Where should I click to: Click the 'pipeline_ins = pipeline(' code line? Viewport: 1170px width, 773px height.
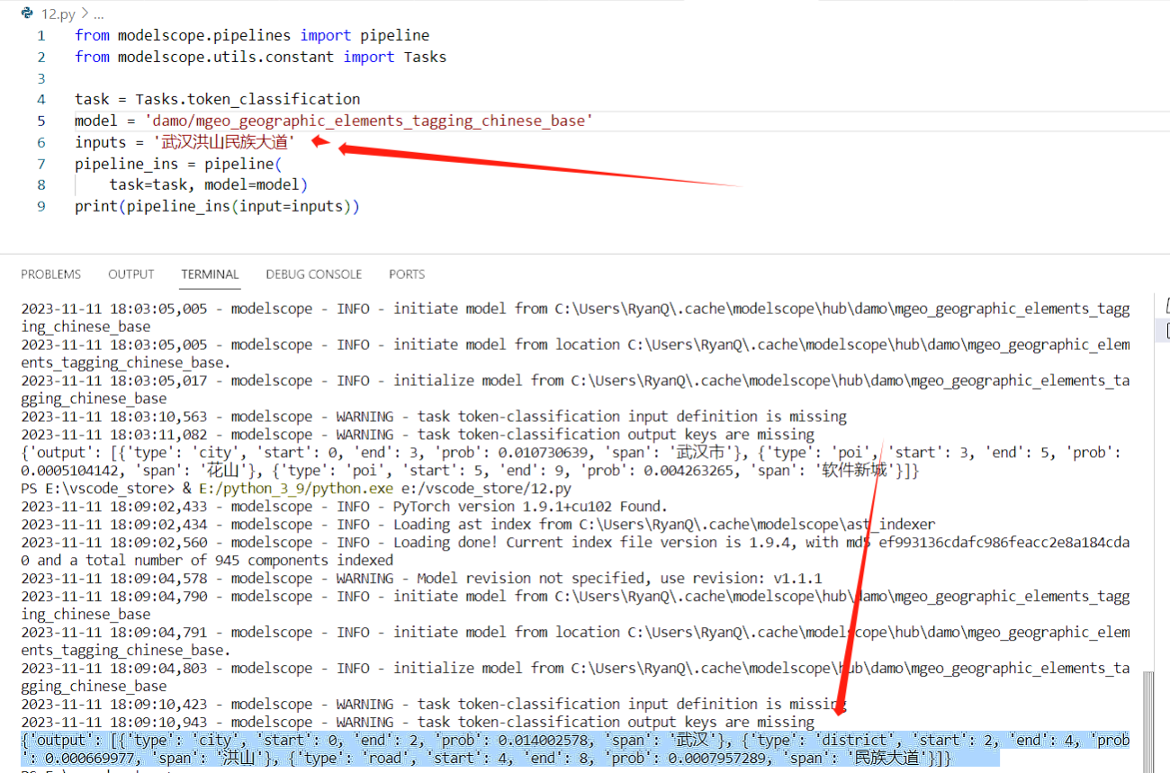tap(178, 164)
